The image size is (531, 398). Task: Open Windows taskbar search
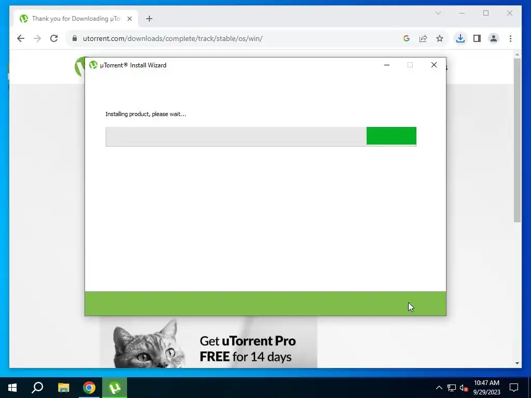click(x=37, y=388)
